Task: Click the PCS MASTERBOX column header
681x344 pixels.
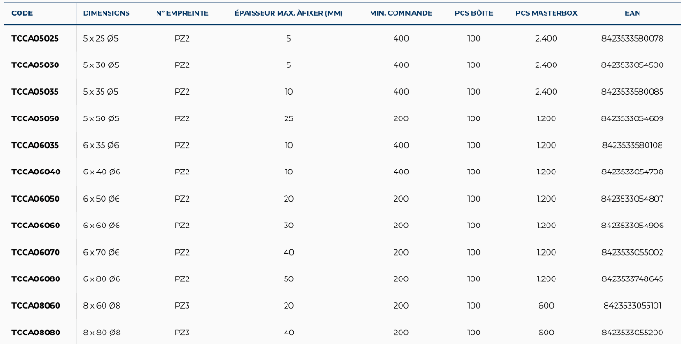Action: click(547, 13)
